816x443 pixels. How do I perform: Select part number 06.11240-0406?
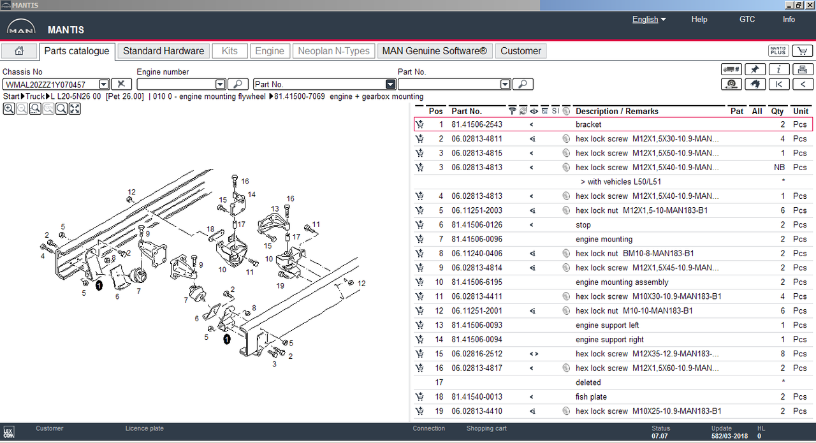(477, 254)
